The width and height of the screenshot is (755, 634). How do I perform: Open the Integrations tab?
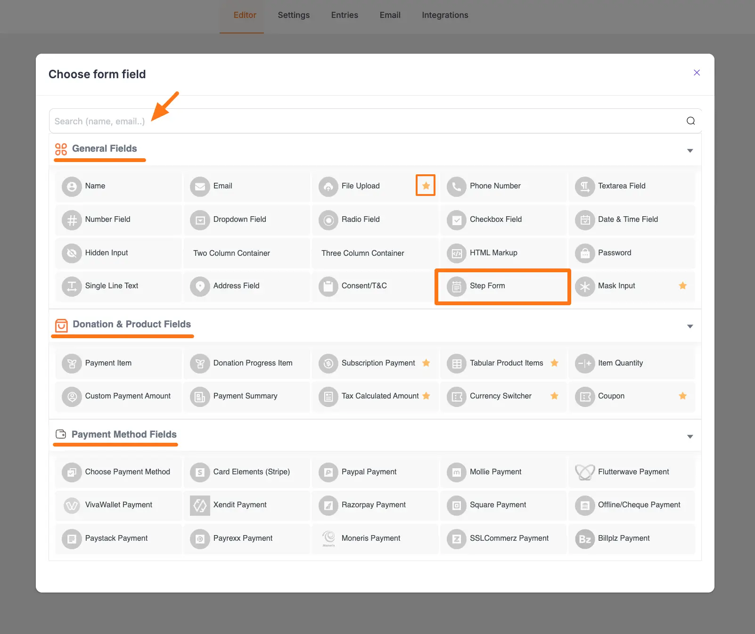444,15
